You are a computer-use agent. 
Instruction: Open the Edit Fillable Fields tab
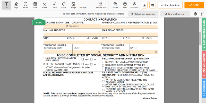204,34
